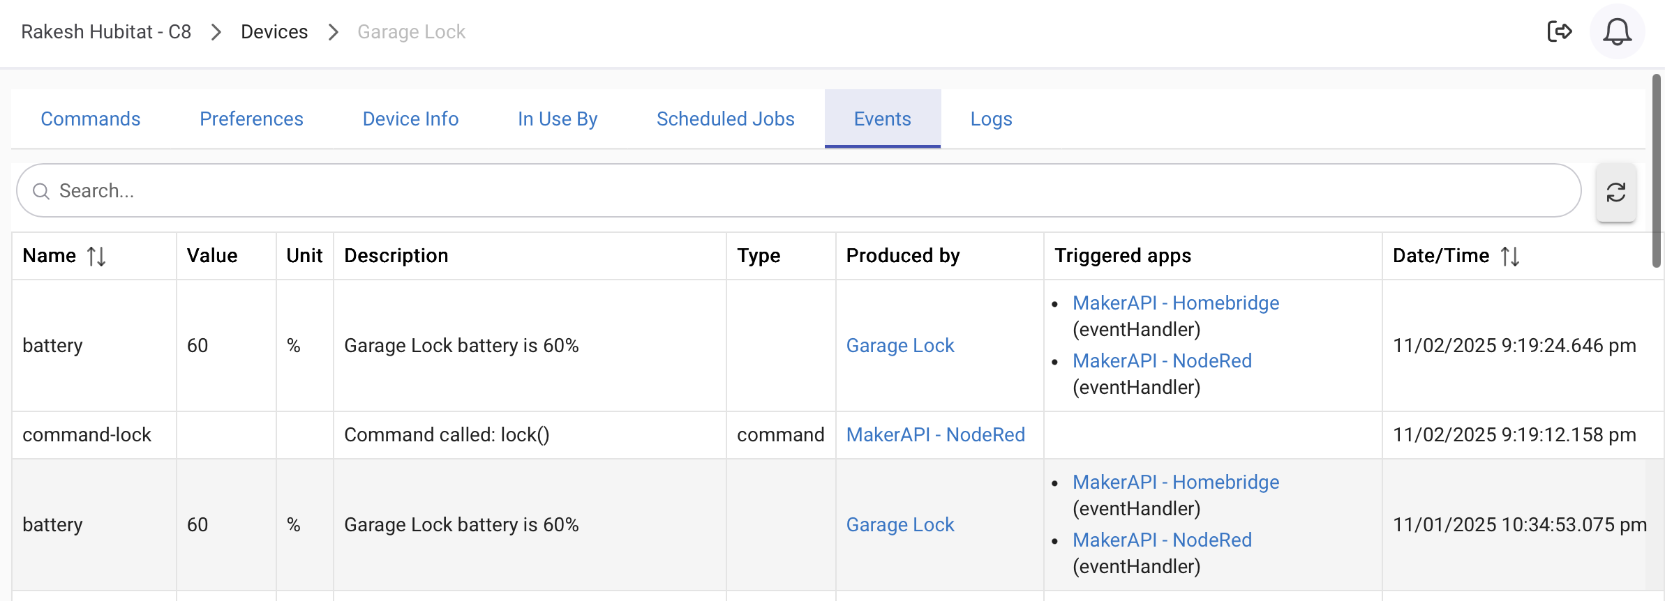Open the Commands tab
This screenshot has width=1665, height=601.
point(90,119)
